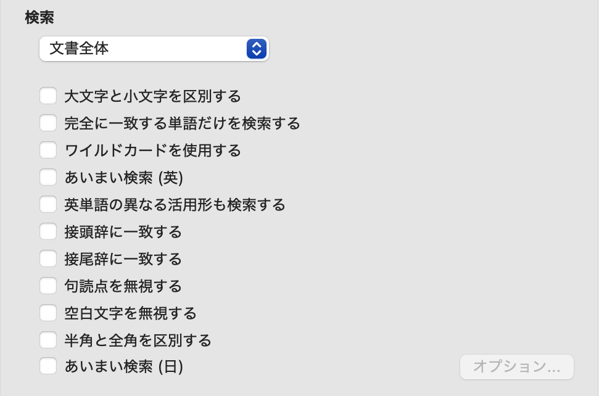The image size is (599, 396).
Task: Toggle あいまい検索 (英) on
Action: 48,177
